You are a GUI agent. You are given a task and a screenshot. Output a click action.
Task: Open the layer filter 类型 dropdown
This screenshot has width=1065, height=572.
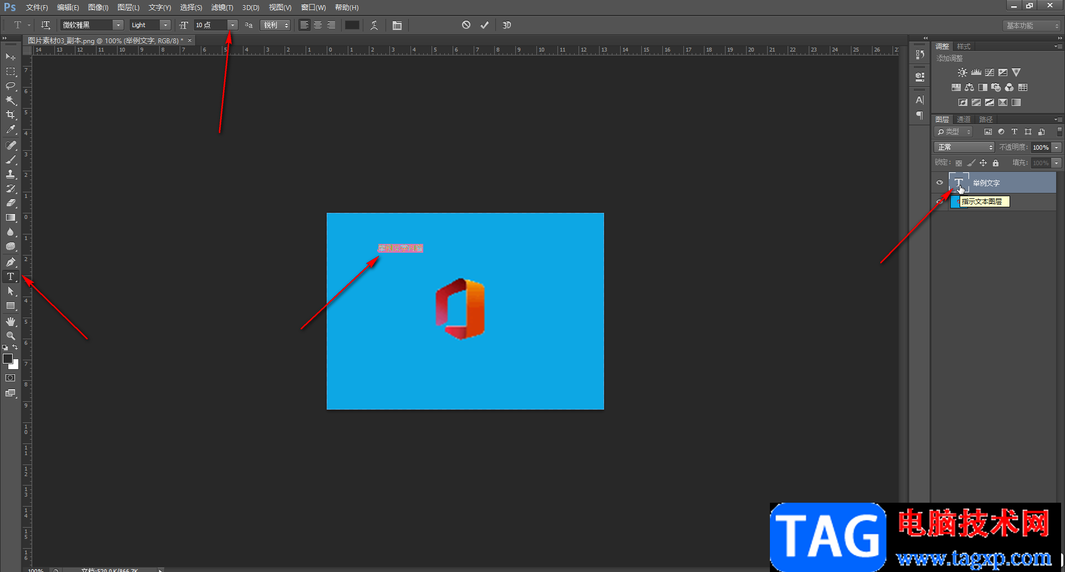(954, 132)
